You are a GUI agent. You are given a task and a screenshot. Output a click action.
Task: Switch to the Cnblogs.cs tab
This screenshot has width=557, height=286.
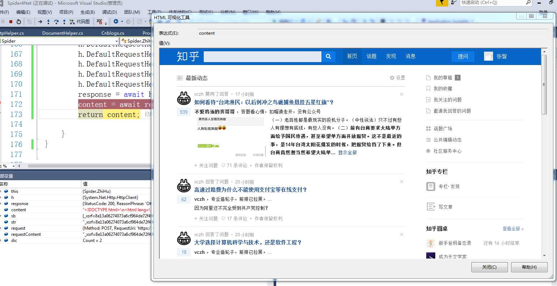113,33
